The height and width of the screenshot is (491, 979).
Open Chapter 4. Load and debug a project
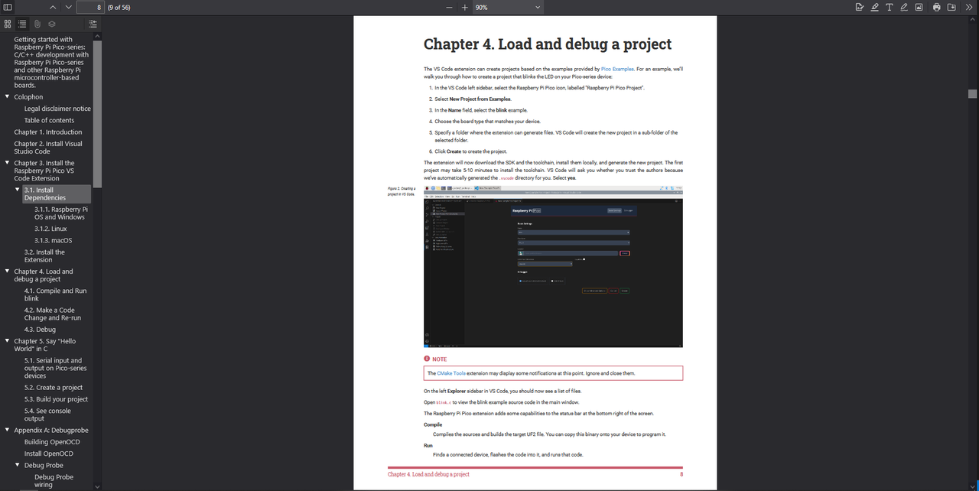tap(44, 275)
